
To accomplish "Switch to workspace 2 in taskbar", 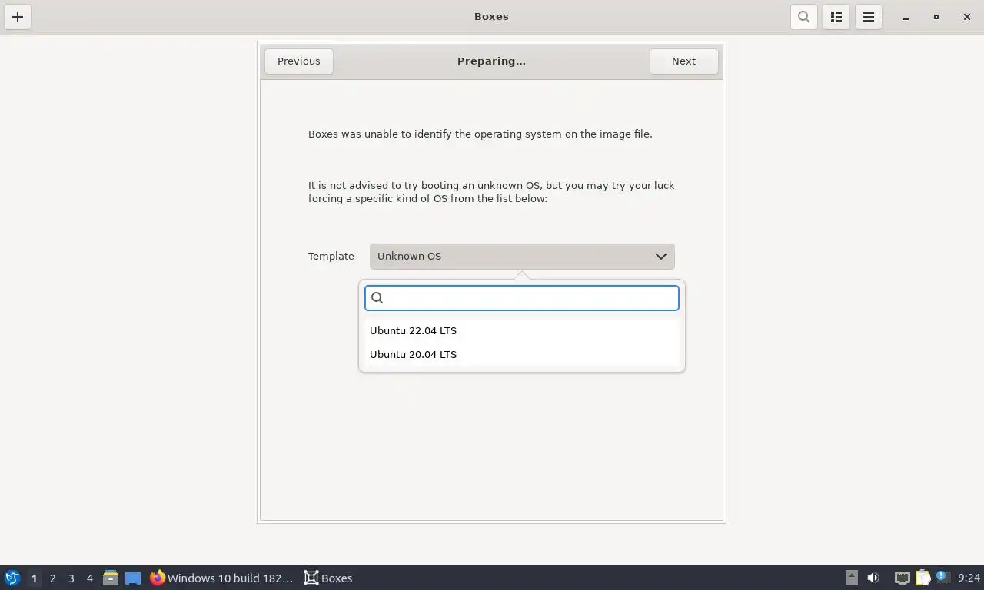I will point(53,578).
